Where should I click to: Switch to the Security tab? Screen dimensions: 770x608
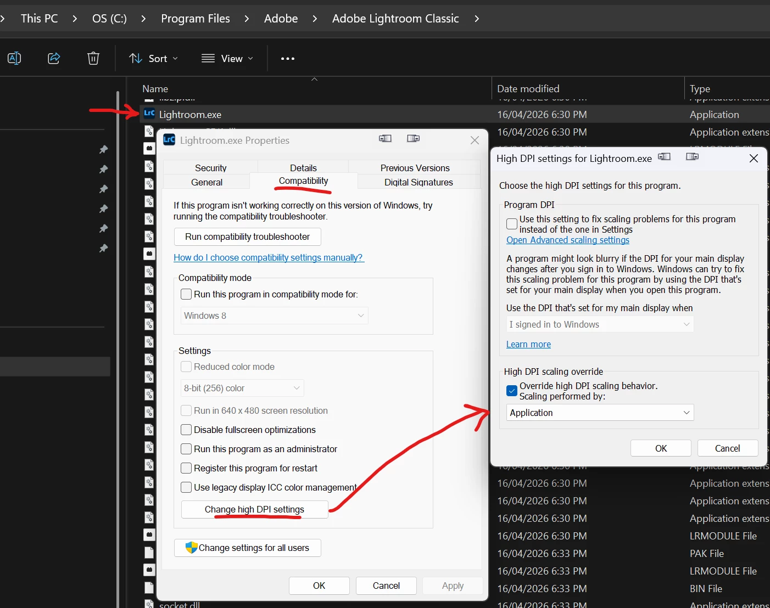211,168
